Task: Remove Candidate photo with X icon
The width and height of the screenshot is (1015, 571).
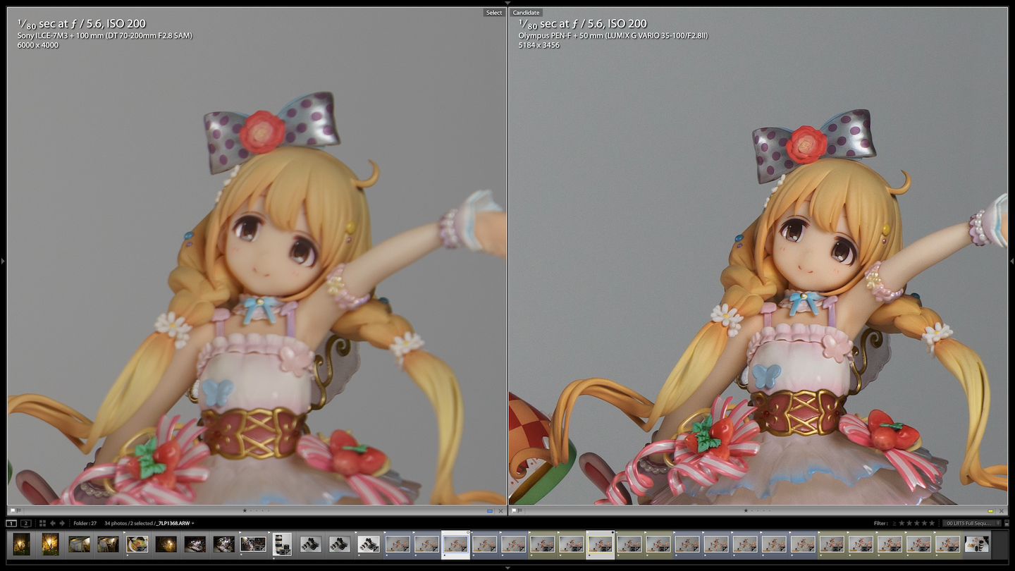Action: click(x=1002, y=510)
